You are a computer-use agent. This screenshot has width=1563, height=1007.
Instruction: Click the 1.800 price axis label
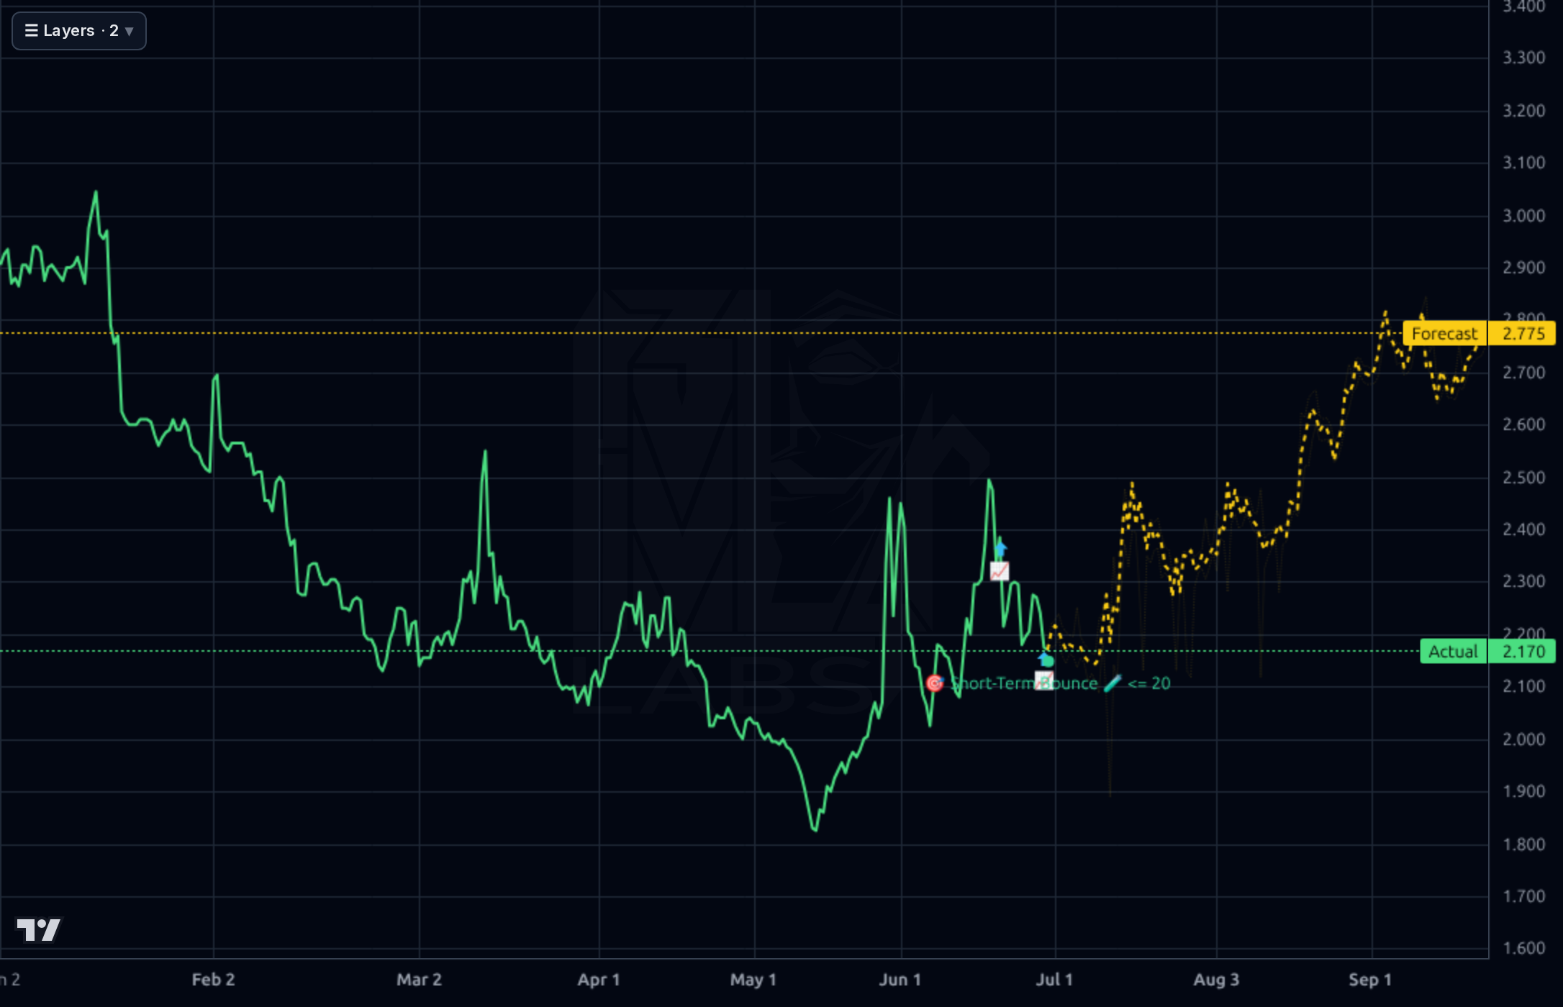tap(1524, 844)
